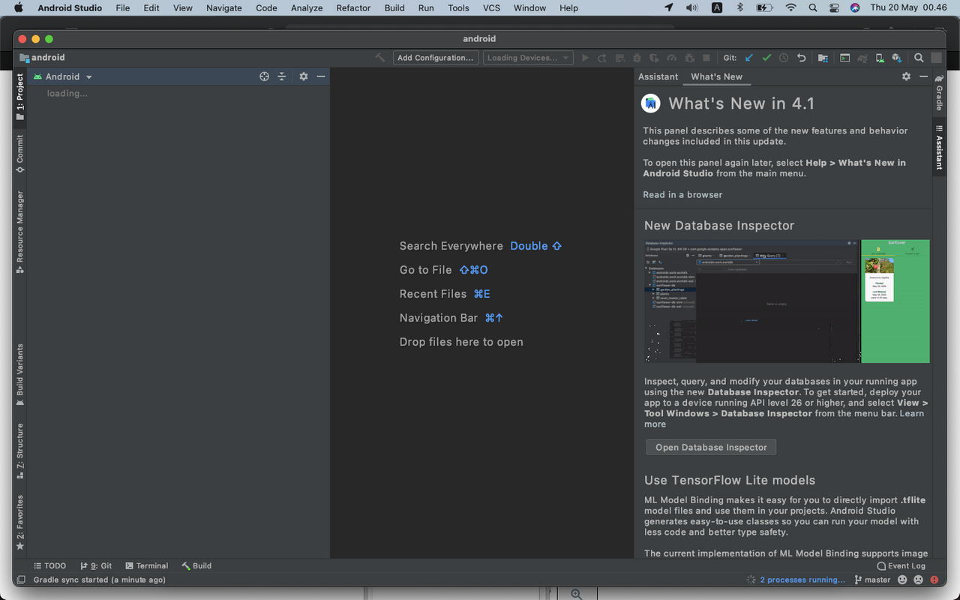Viewport: 960px width, 600px height.
Task: Open the AVD Manager device icon
Action: coord(880,58)
